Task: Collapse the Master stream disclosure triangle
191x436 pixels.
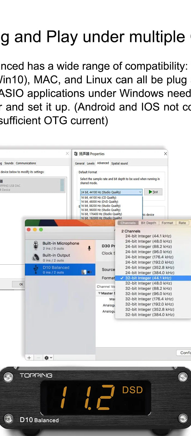Action: coord(99,293)
